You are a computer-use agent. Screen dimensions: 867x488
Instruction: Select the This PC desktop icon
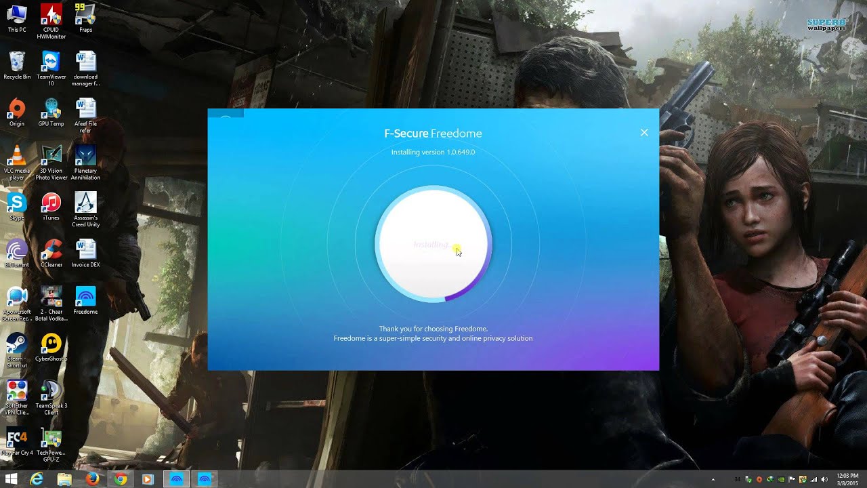pos(17,19)
